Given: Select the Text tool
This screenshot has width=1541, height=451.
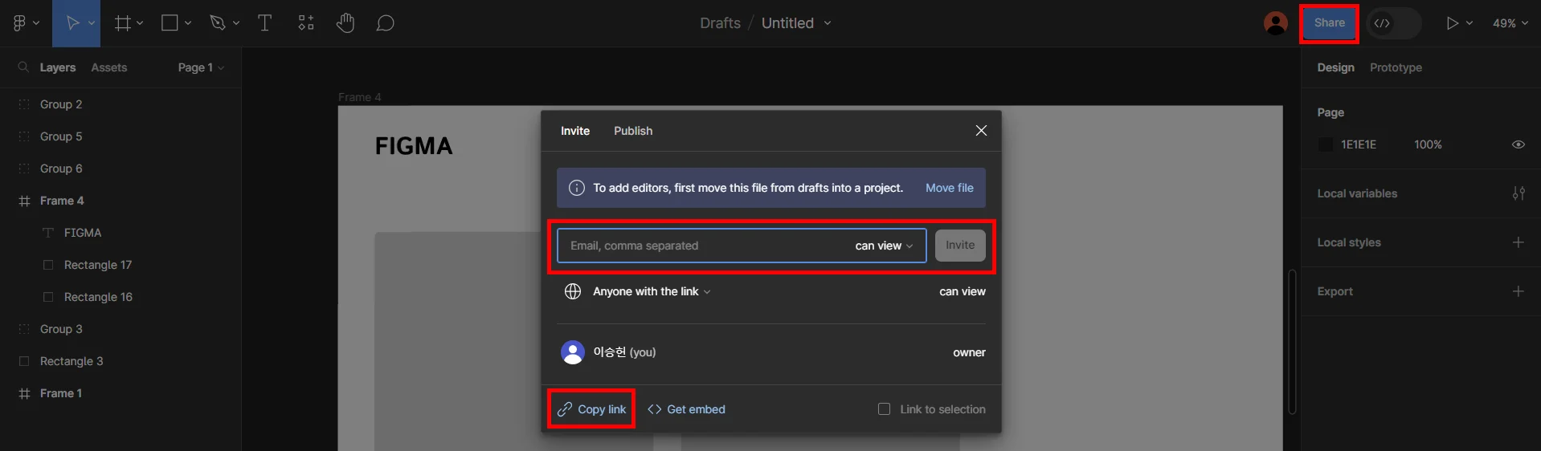Looking at the screenshot, I should coord(264,23).
